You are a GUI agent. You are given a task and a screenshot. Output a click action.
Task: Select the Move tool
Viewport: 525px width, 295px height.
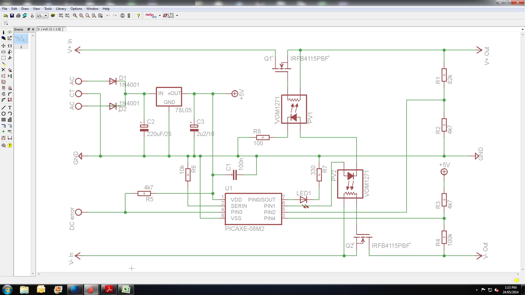click(x=4, y=46)
